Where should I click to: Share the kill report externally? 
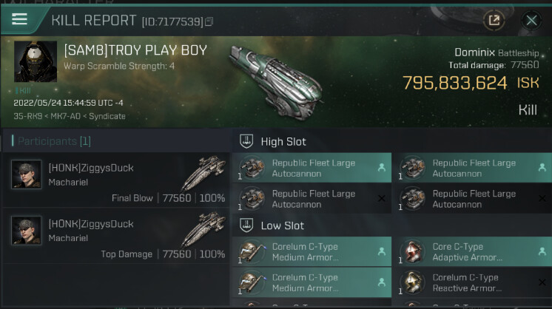click(x=494, y=20)
